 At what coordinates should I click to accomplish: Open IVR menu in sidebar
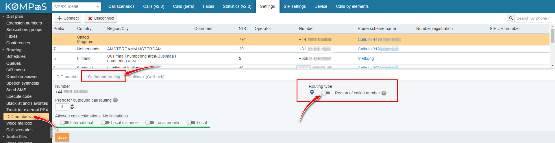tap(16, 70)
